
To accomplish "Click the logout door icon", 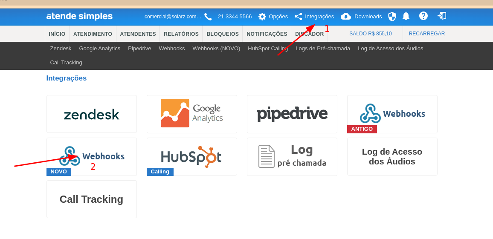I will tap(442, 16).
